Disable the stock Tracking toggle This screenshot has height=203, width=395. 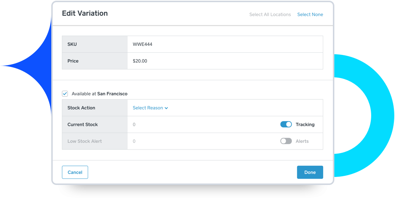click(x=286, y=125)
